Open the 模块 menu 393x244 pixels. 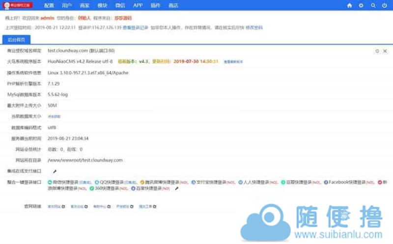102,5
